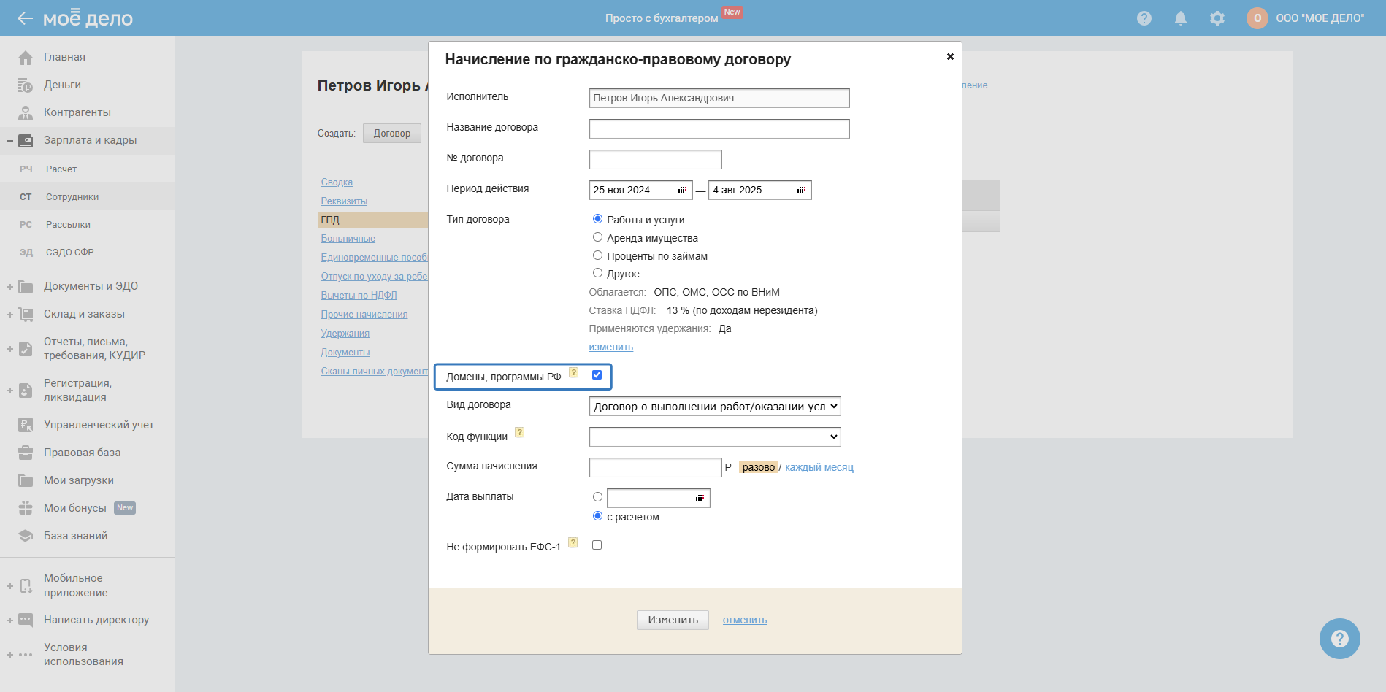This screenshot has height=692, width=1386.
Task: Click the notifications bell icon
Action: pyautogui.click(x=1180, y=18)
